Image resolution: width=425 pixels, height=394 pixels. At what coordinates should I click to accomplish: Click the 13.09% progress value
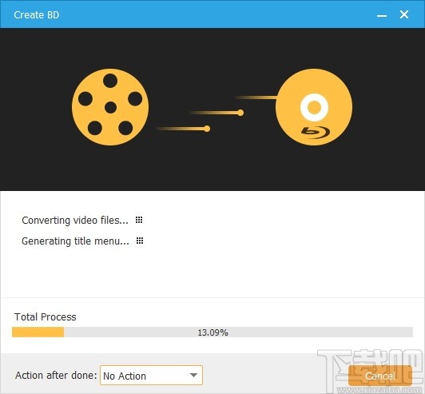click(x=212, y=332)
